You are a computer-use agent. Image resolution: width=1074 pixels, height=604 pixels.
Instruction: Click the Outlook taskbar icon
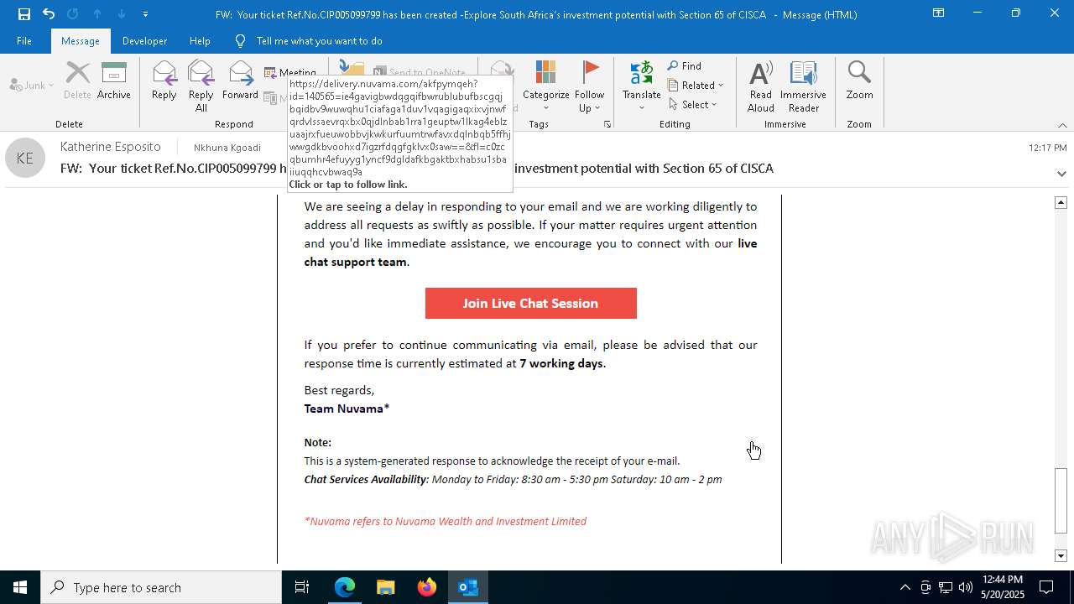(x=467, y=587)
